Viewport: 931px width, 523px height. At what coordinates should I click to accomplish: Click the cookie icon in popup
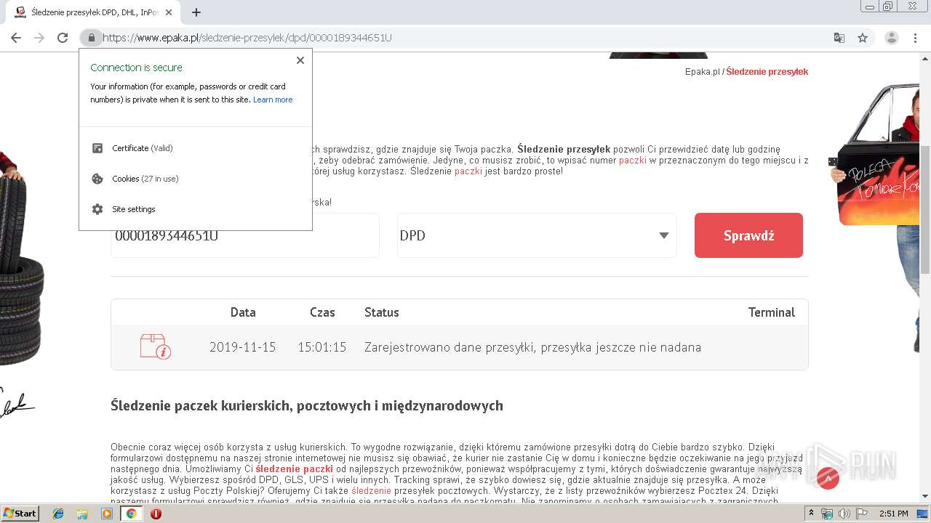pos(97,179)
